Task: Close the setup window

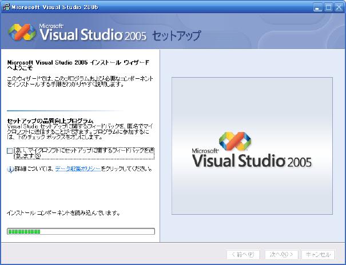Action: click(x=339, y=7)
